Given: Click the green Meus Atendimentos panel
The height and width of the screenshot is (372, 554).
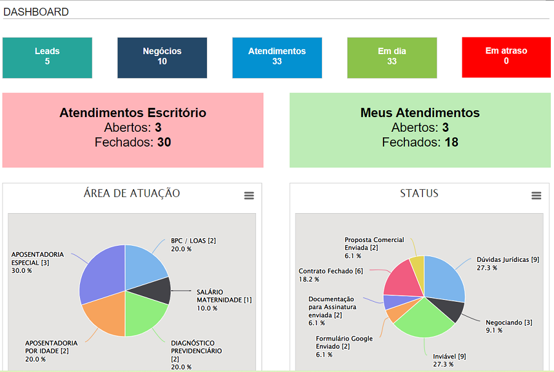Looking at the screenshot, I should pos(420,130).
